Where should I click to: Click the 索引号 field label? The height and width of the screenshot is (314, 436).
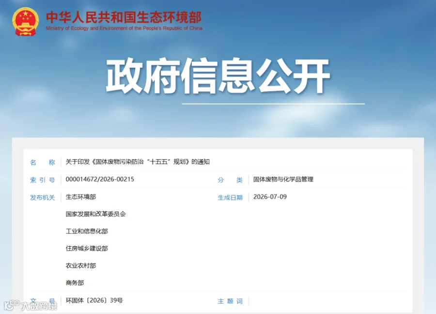point(43,180)
